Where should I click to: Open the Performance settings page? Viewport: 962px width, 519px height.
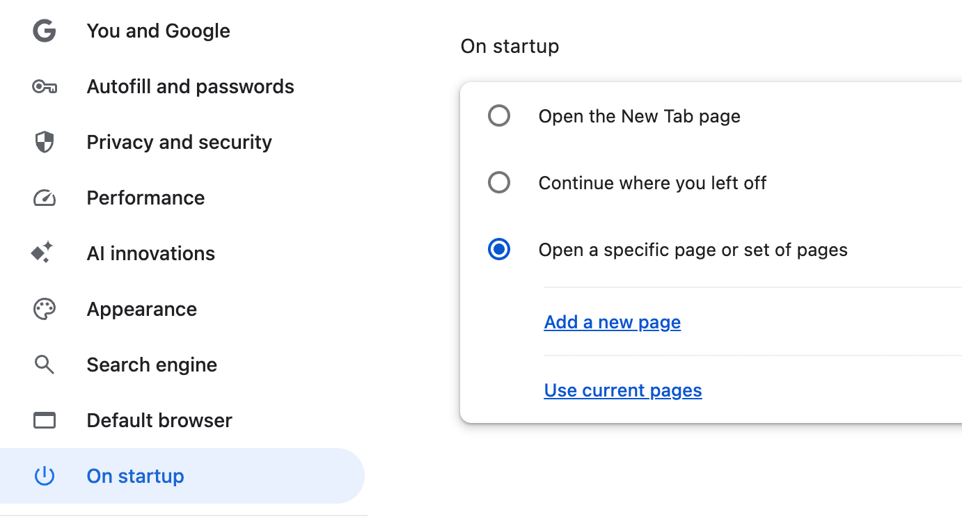coord(145,198)
